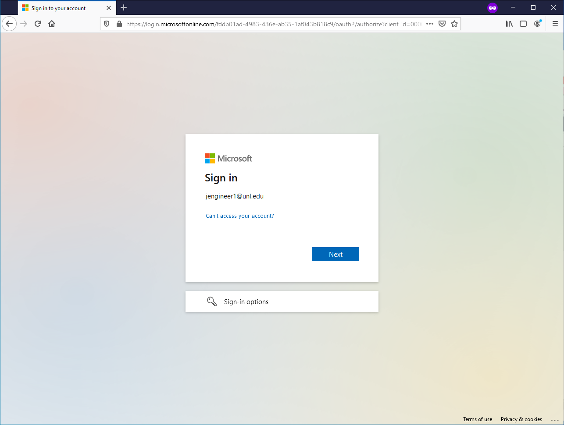Click the email field with jengineer1@unl.edu
564x425 pixels.
[x=282, y=196]
